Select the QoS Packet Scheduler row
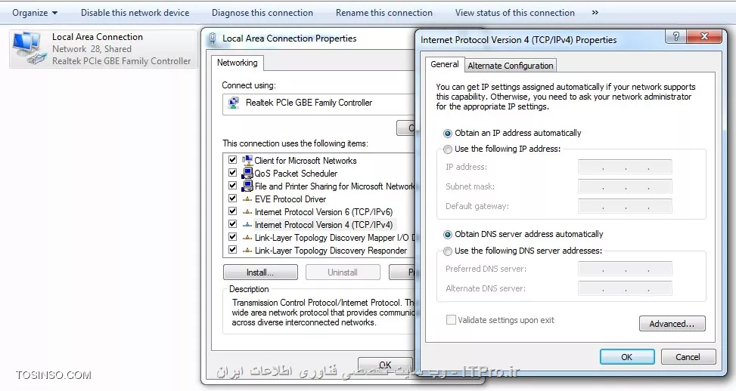 319,174
